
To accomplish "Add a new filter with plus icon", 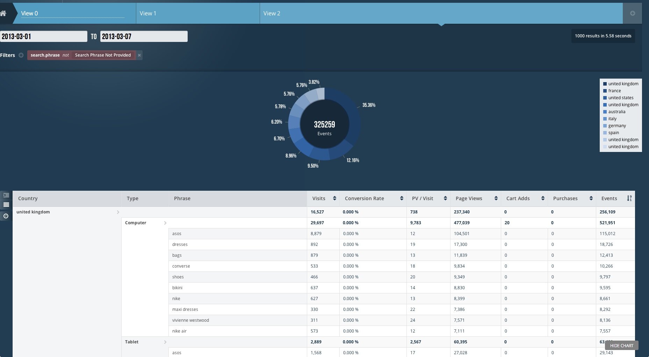I will tap(21, 55).
